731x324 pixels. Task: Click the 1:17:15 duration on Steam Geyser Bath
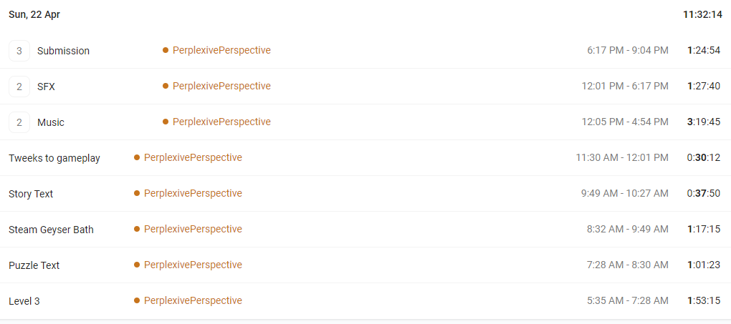704,229
